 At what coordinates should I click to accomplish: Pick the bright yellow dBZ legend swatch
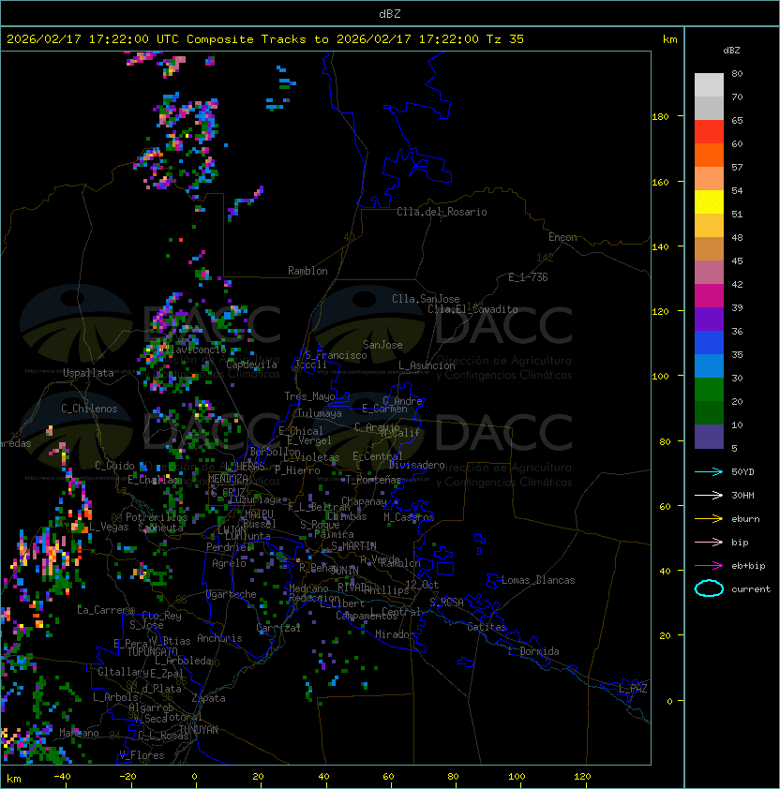coord(709,201)
